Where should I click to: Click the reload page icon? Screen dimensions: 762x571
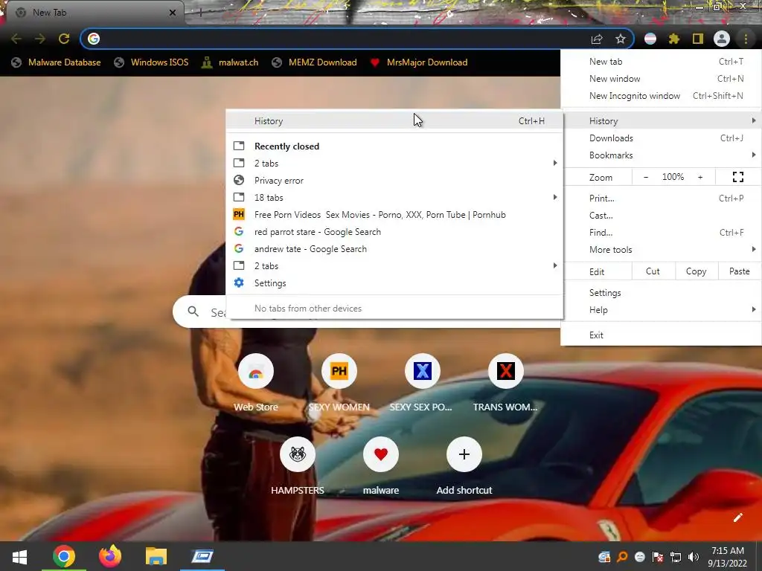tap(64, 39)
